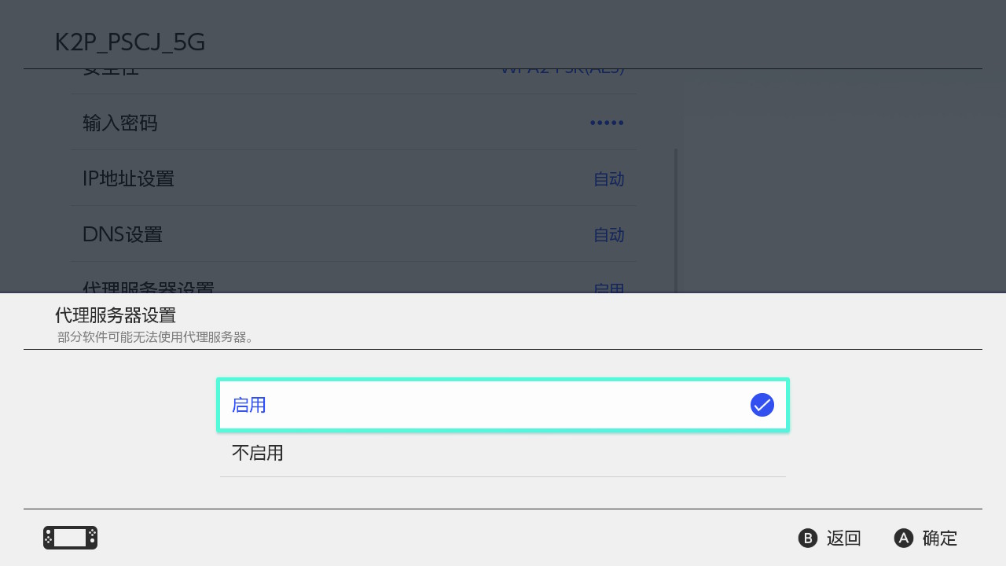Click the 代理服务器设置 dialog heading

coord(116,315)
